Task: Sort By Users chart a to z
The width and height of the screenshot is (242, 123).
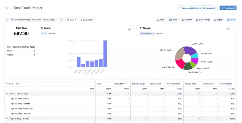Action: [x=44, y=34]
